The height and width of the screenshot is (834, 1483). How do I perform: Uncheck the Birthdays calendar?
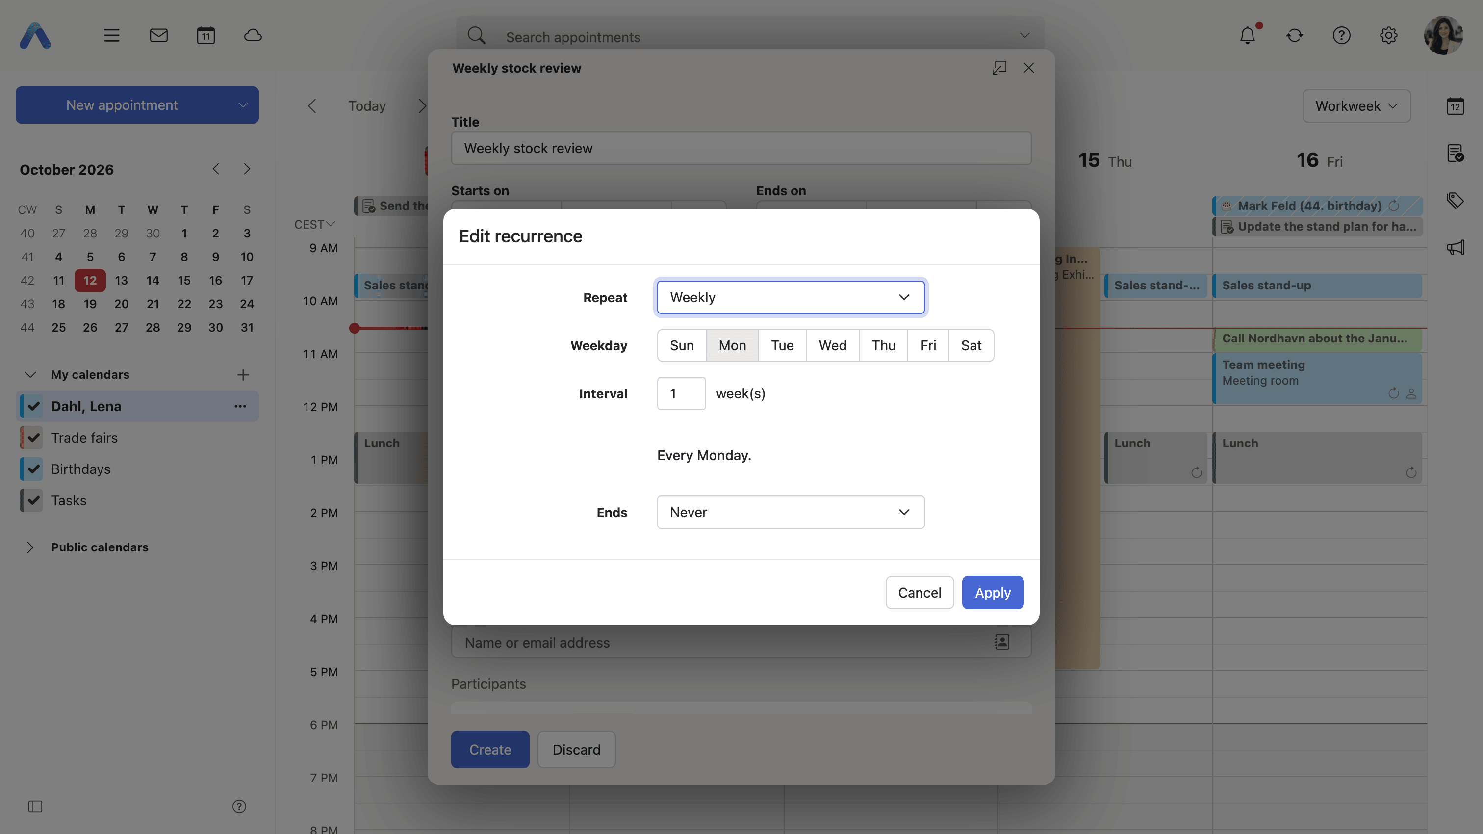33,469
